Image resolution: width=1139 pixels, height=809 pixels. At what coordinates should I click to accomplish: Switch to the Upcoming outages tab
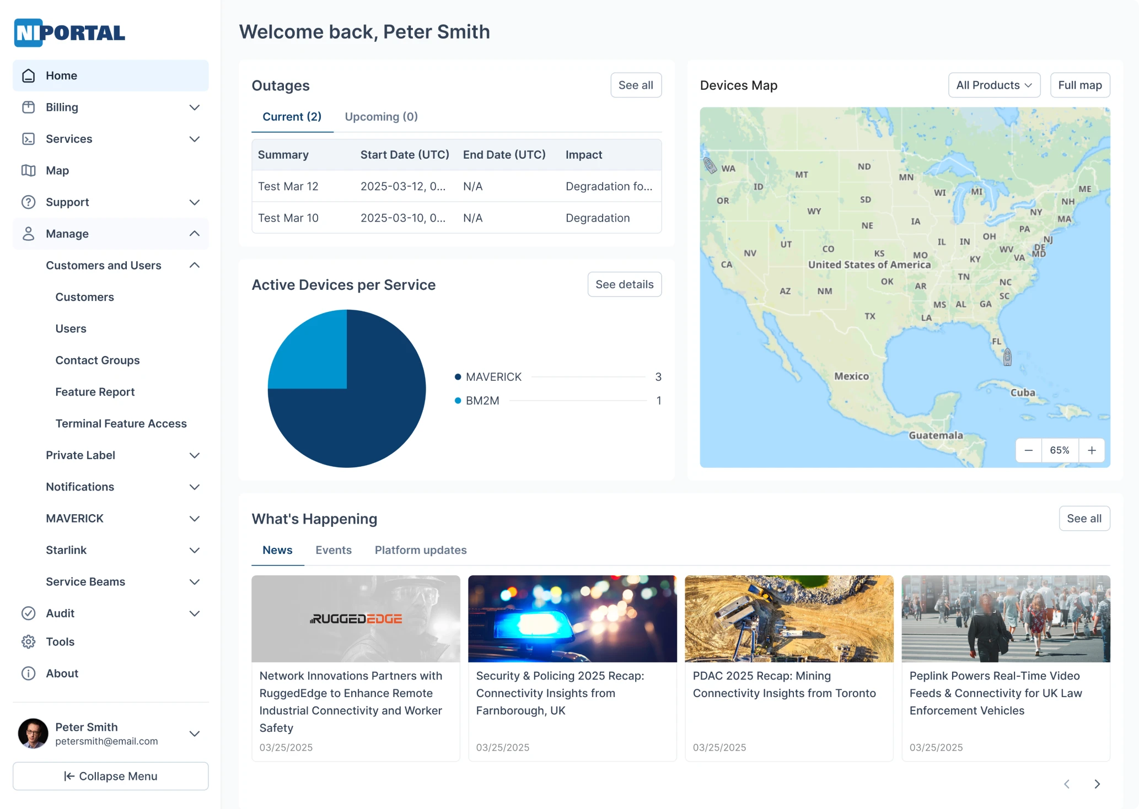[381, 116]
